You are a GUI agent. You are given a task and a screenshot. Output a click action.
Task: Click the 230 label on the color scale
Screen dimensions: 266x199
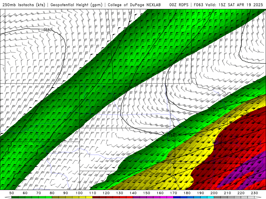(x=255, y=193)
